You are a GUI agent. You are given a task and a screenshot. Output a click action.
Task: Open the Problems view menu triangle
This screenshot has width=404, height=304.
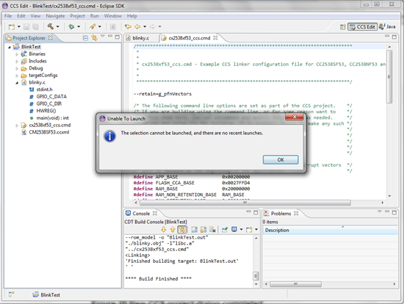coord(380,211)
